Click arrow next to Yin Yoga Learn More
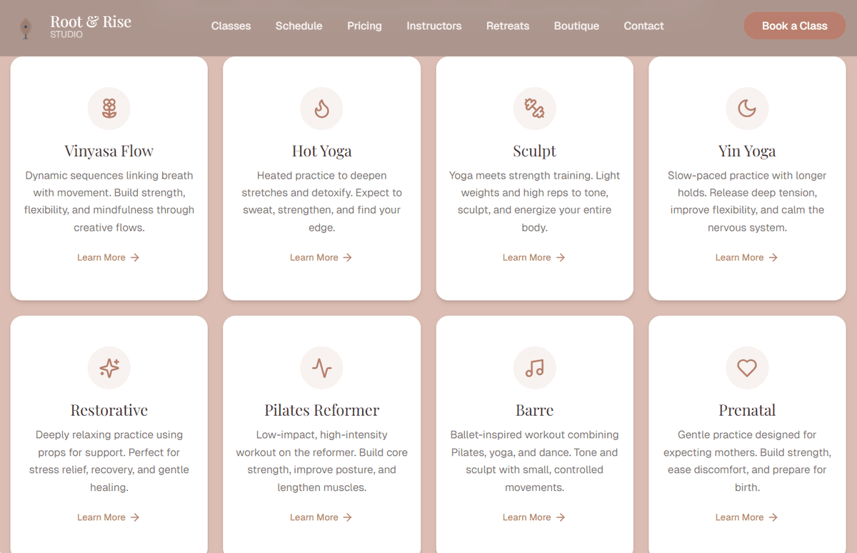This screenshot has width=857, height=553. click(773, 258)
